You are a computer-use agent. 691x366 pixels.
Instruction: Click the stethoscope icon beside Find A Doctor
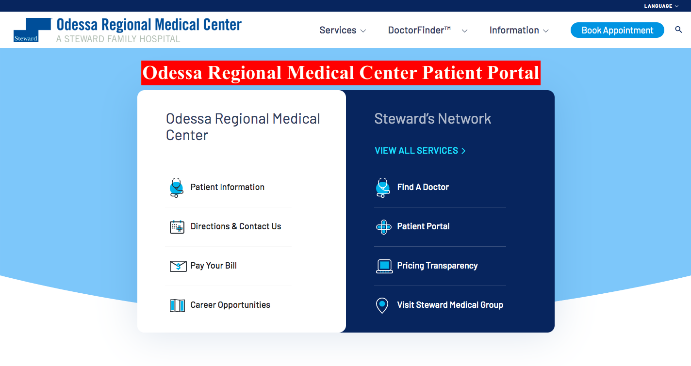[x=383, y=188]
